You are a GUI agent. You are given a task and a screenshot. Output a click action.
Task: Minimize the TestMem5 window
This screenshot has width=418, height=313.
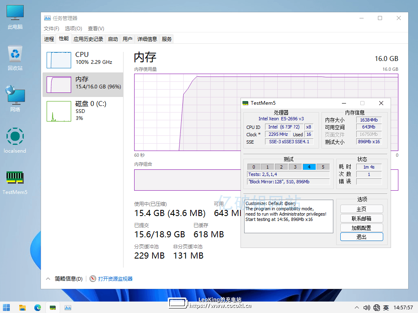click(344, 103)
